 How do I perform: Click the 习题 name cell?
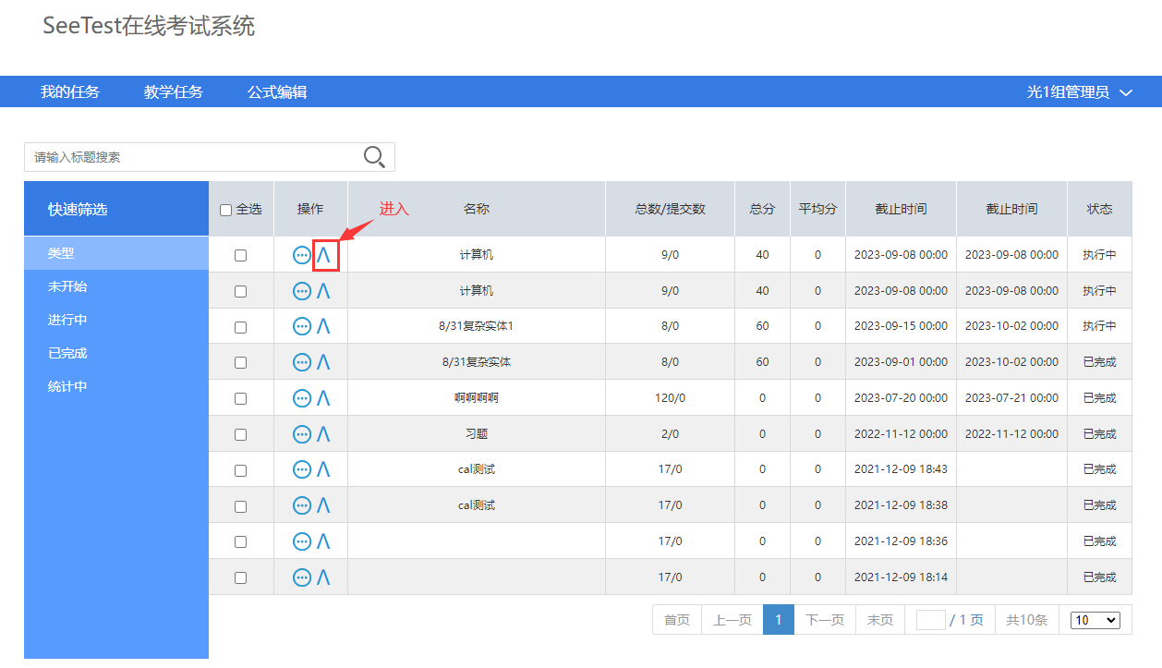pos(477,434)
